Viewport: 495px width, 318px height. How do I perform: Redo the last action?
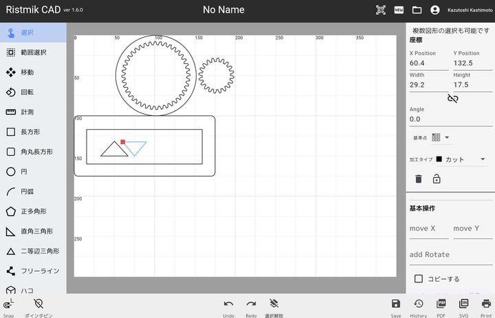tap(252, 308)
